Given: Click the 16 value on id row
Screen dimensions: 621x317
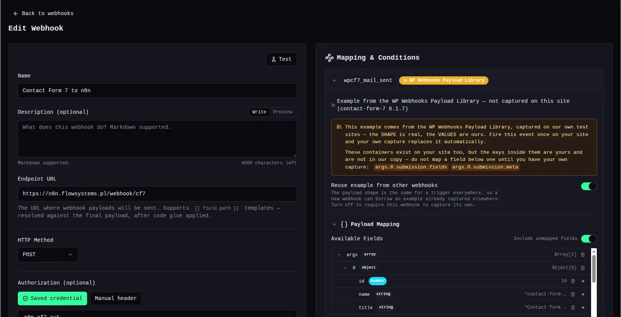Looking at the screenshot, I should pos(564,281).
